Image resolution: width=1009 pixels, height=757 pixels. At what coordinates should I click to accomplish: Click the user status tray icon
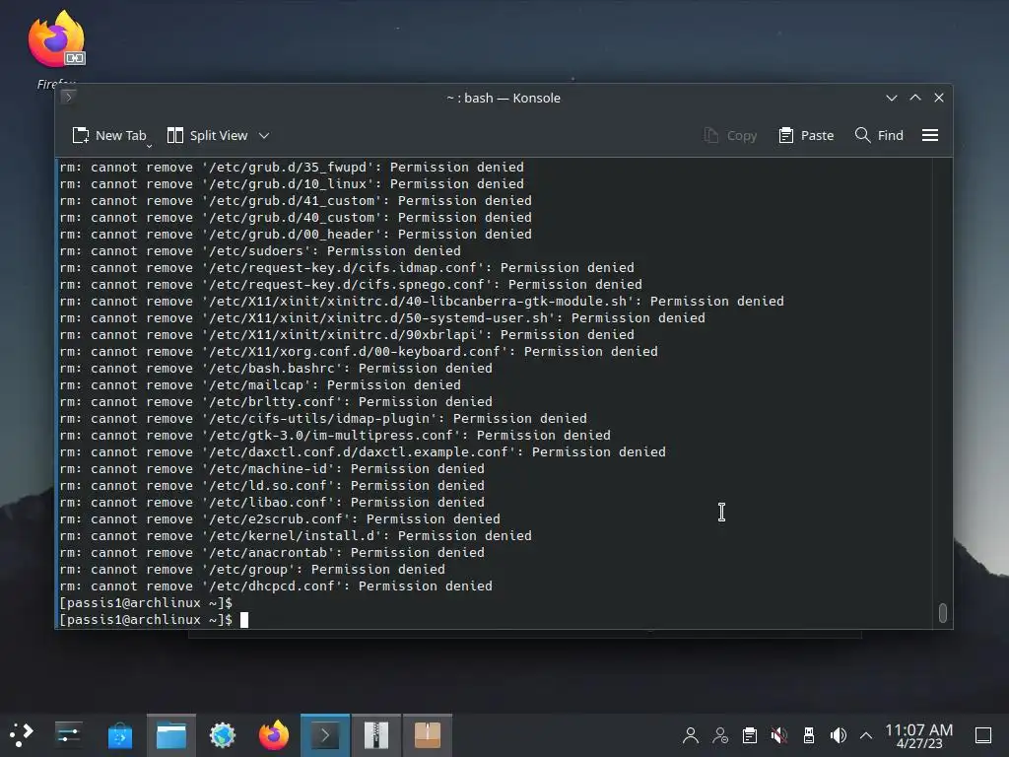(x=720, y=735)
